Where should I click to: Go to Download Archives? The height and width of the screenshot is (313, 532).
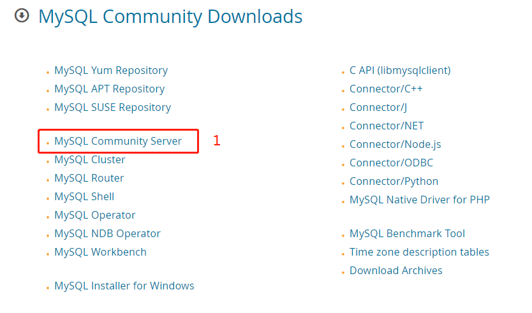396,271
